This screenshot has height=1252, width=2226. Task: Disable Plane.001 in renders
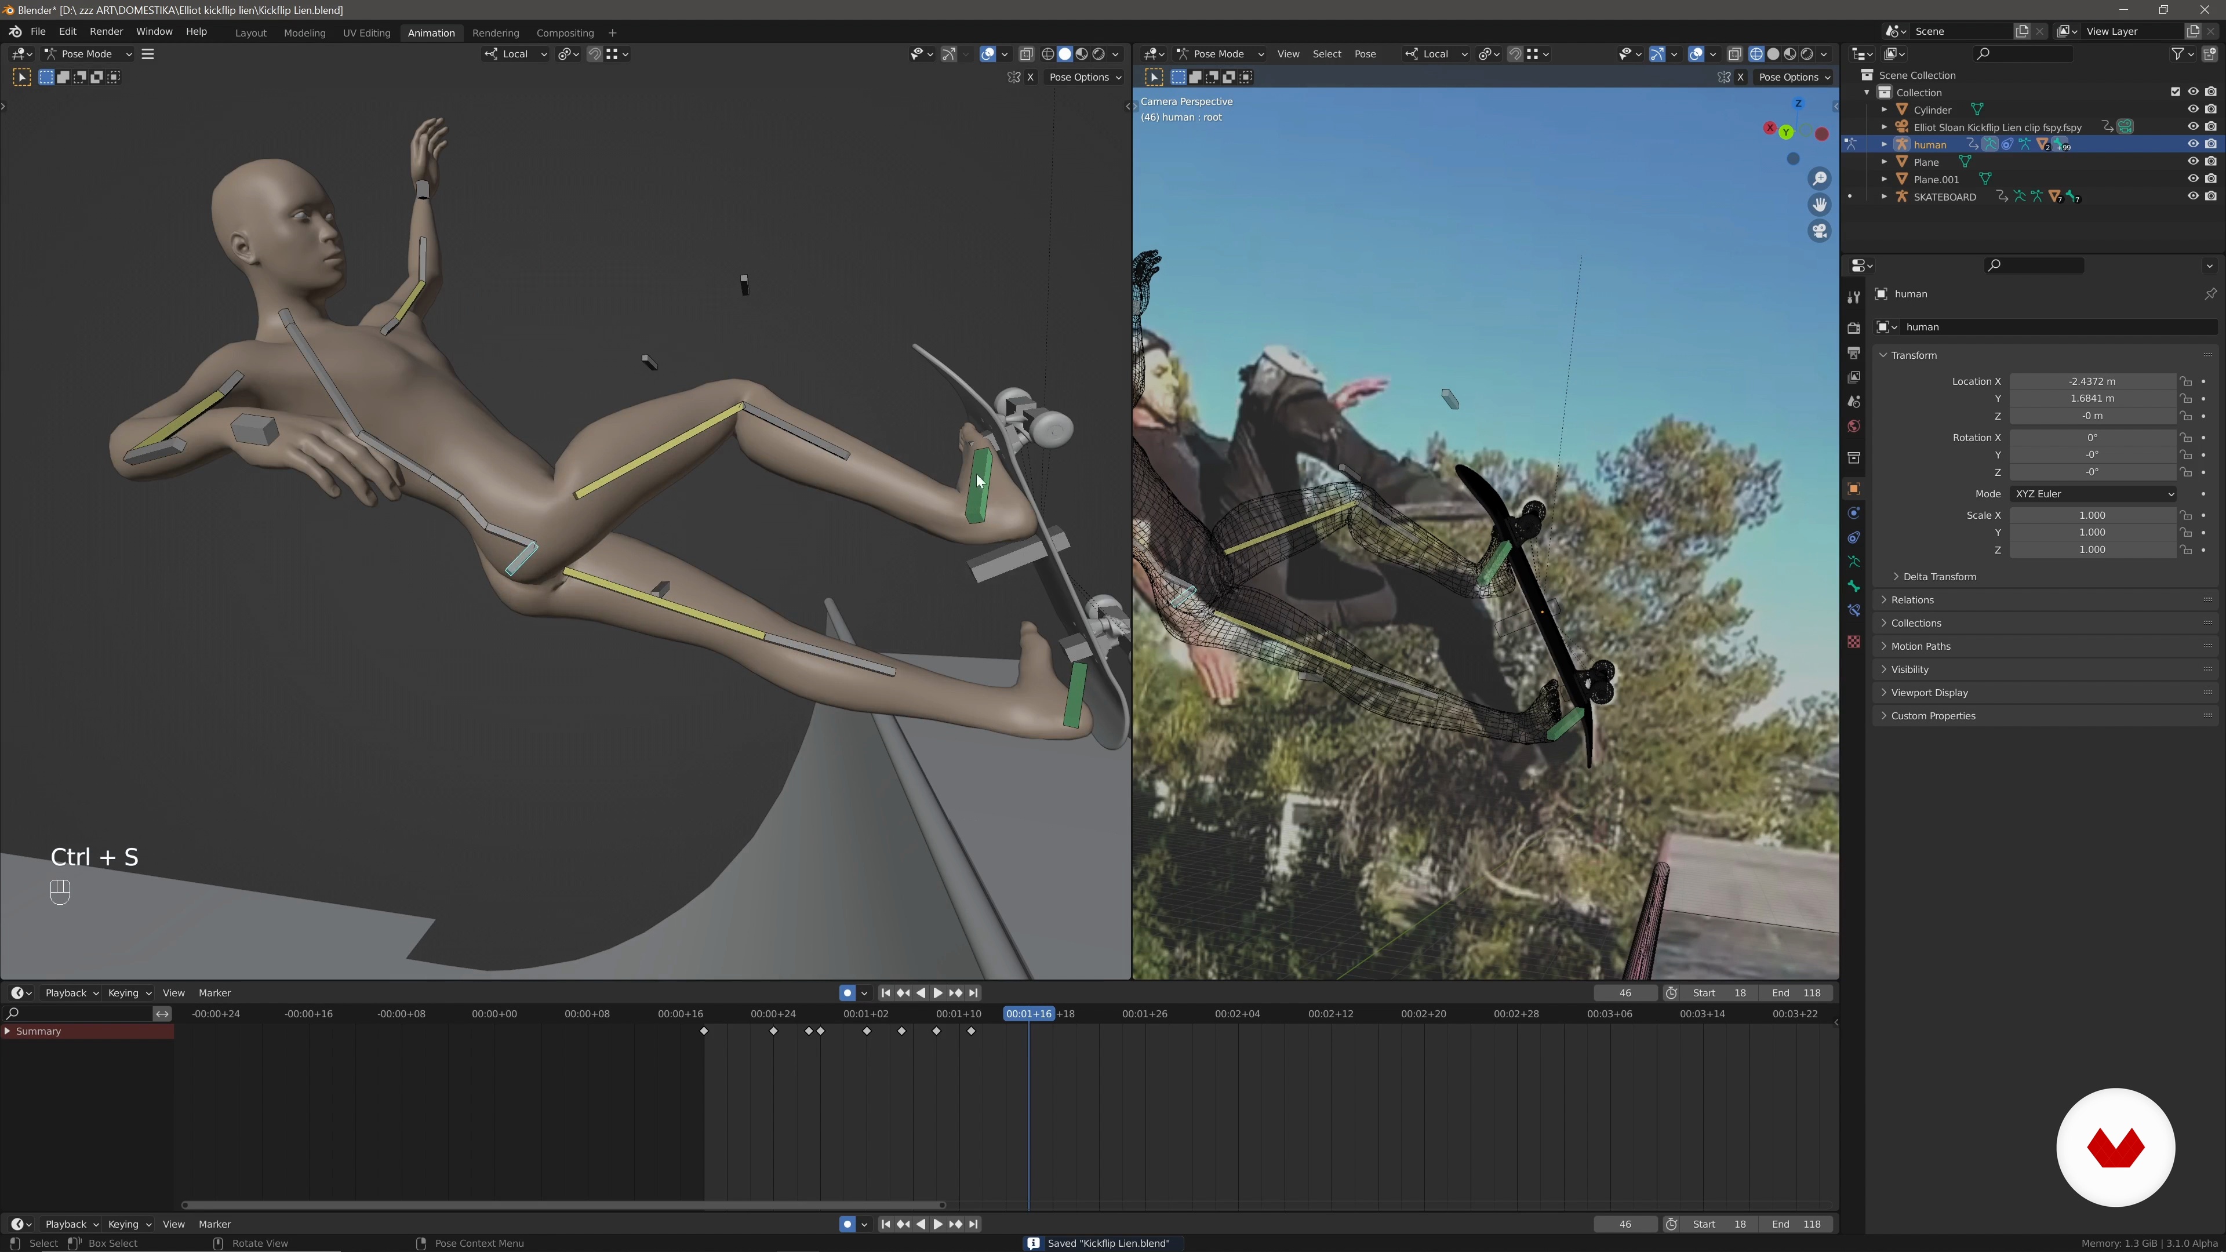(2210, 179)
